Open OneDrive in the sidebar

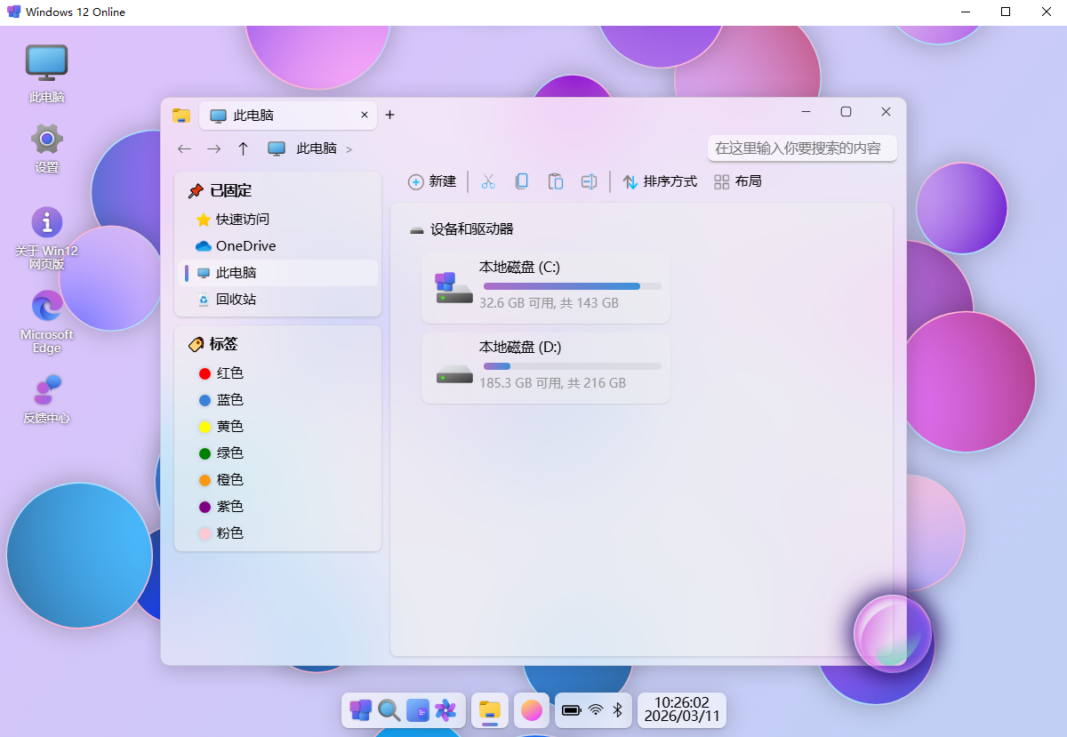point(245,246)
